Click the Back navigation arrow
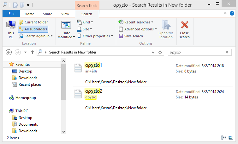 click(x=9, y=52)
